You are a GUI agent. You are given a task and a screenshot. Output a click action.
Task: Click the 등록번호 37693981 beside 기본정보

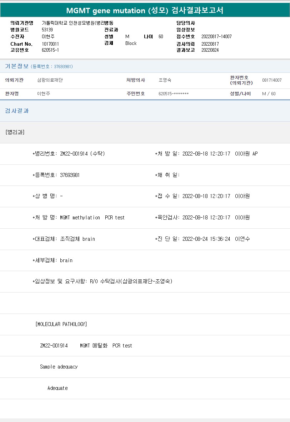point(52,67)
